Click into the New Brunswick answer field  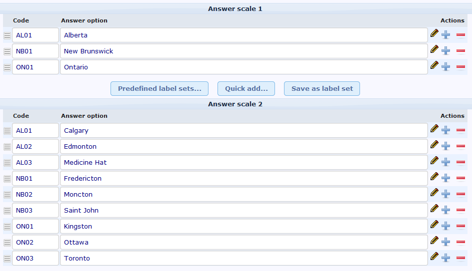click(x=243, y=51)
